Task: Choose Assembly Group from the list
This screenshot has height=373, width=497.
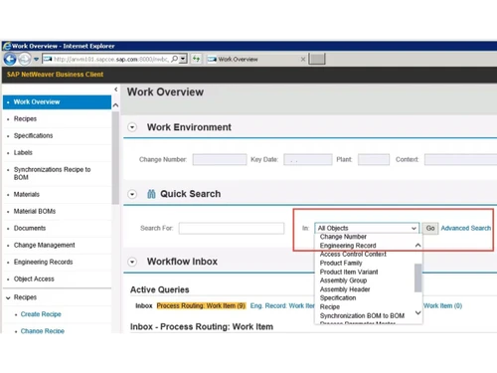Action: tap(343, 280)
